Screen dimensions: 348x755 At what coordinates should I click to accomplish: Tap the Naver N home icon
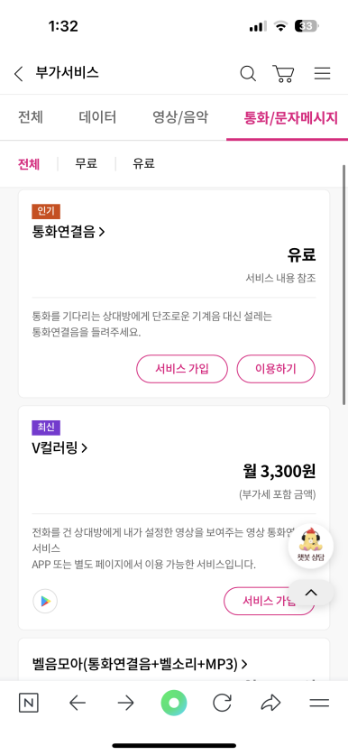29,704
